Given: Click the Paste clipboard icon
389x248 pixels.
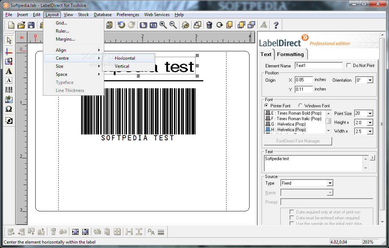Looking at the screenshot, I should click(x=109, y=25).
